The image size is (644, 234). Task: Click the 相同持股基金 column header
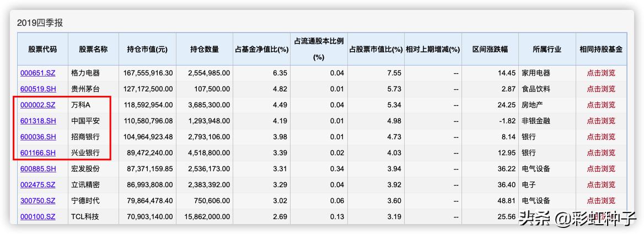601,49
